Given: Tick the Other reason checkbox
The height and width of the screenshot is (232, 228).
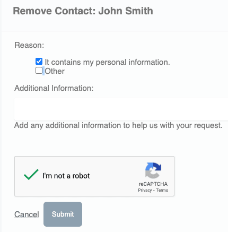Looking at the screenshot, I should coord(39,70).
